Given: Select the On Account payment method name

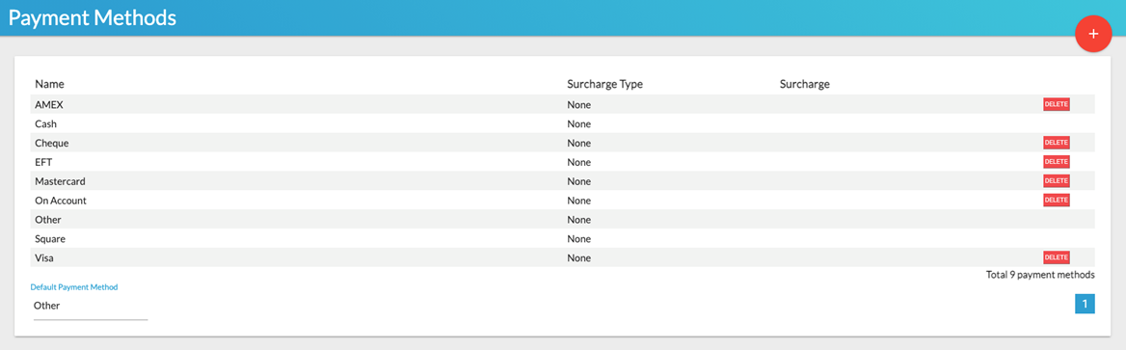Looking at the screenshot, I should (61, 201).
